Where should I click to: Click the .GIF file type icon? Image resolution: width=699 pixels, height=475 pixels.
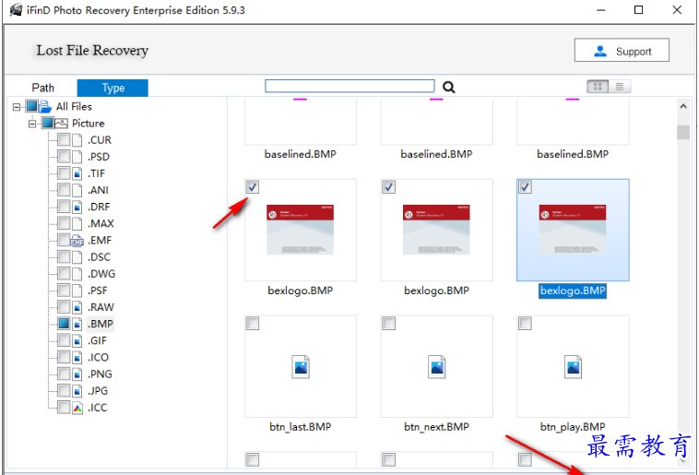pyautogui.click(x=77, y=340)
